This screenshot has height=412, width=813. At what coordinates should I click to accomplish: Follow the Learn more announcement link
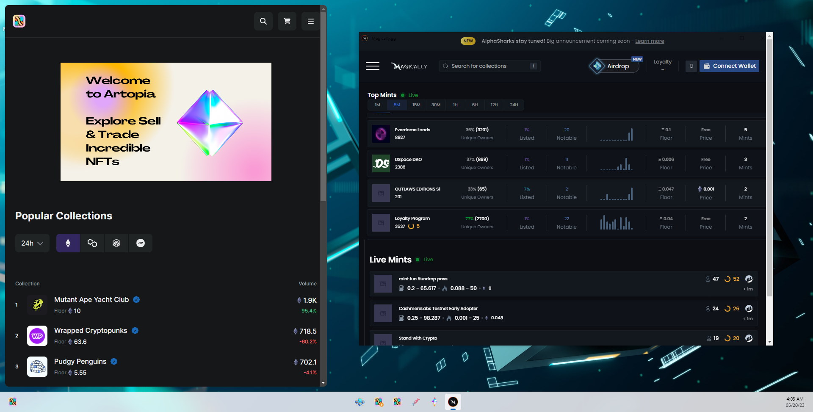650,41
